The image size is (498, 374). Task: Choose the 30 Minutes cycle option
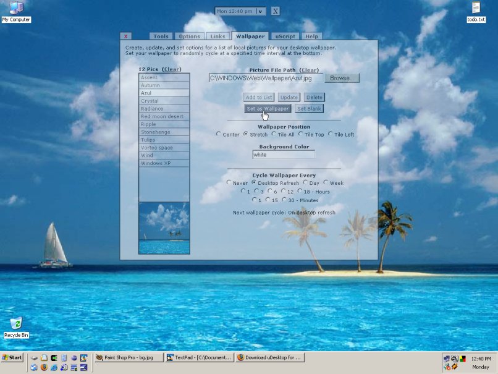[x=284, y=200]
